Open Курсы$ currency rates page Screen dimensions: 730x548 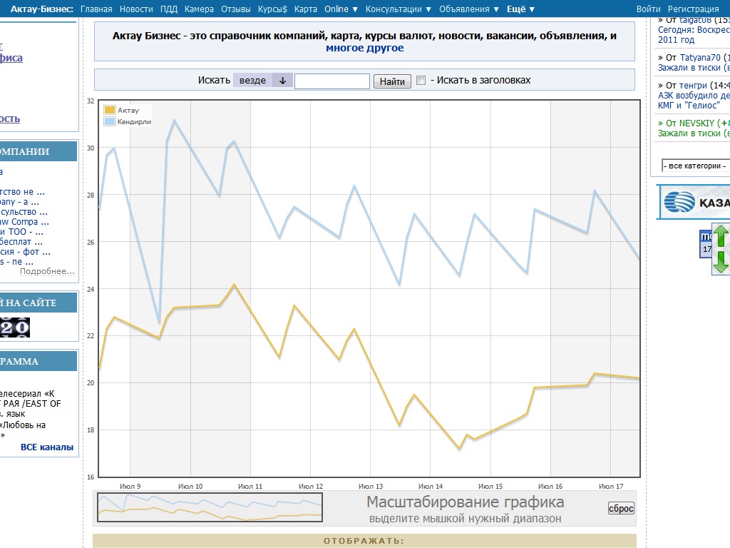point(272,9)
